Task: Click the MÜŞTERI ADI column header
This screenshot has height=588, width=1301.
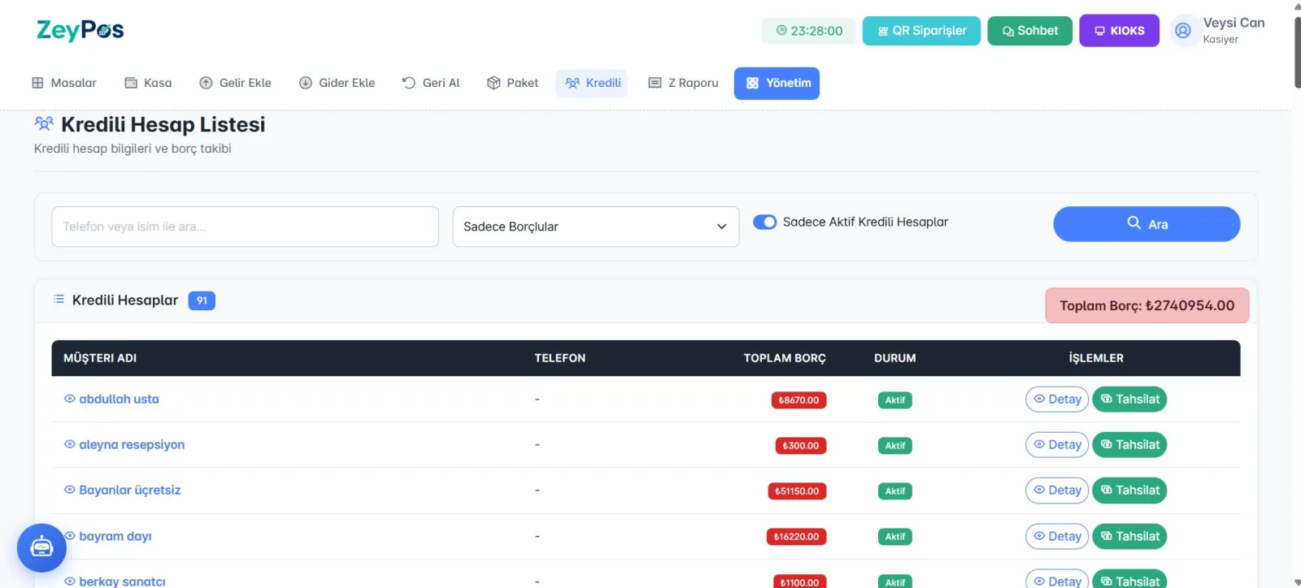Action: point(100,358)
